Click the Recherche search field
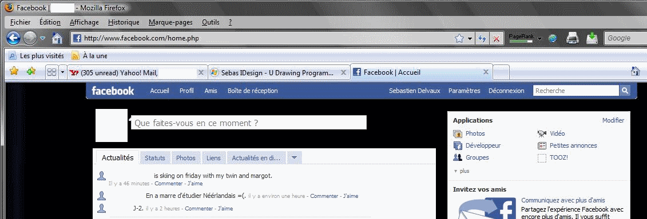Screen dimensions: 647x219 pyautogui.click(x=576, y=91)
